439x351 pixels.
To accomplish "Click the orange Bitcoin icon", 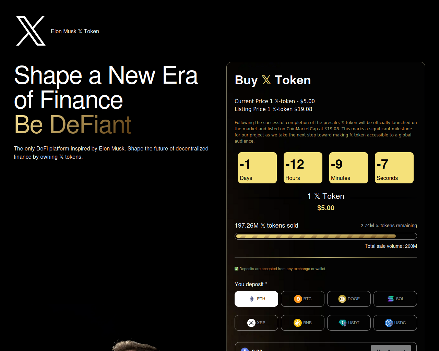I will coord(298,299).
